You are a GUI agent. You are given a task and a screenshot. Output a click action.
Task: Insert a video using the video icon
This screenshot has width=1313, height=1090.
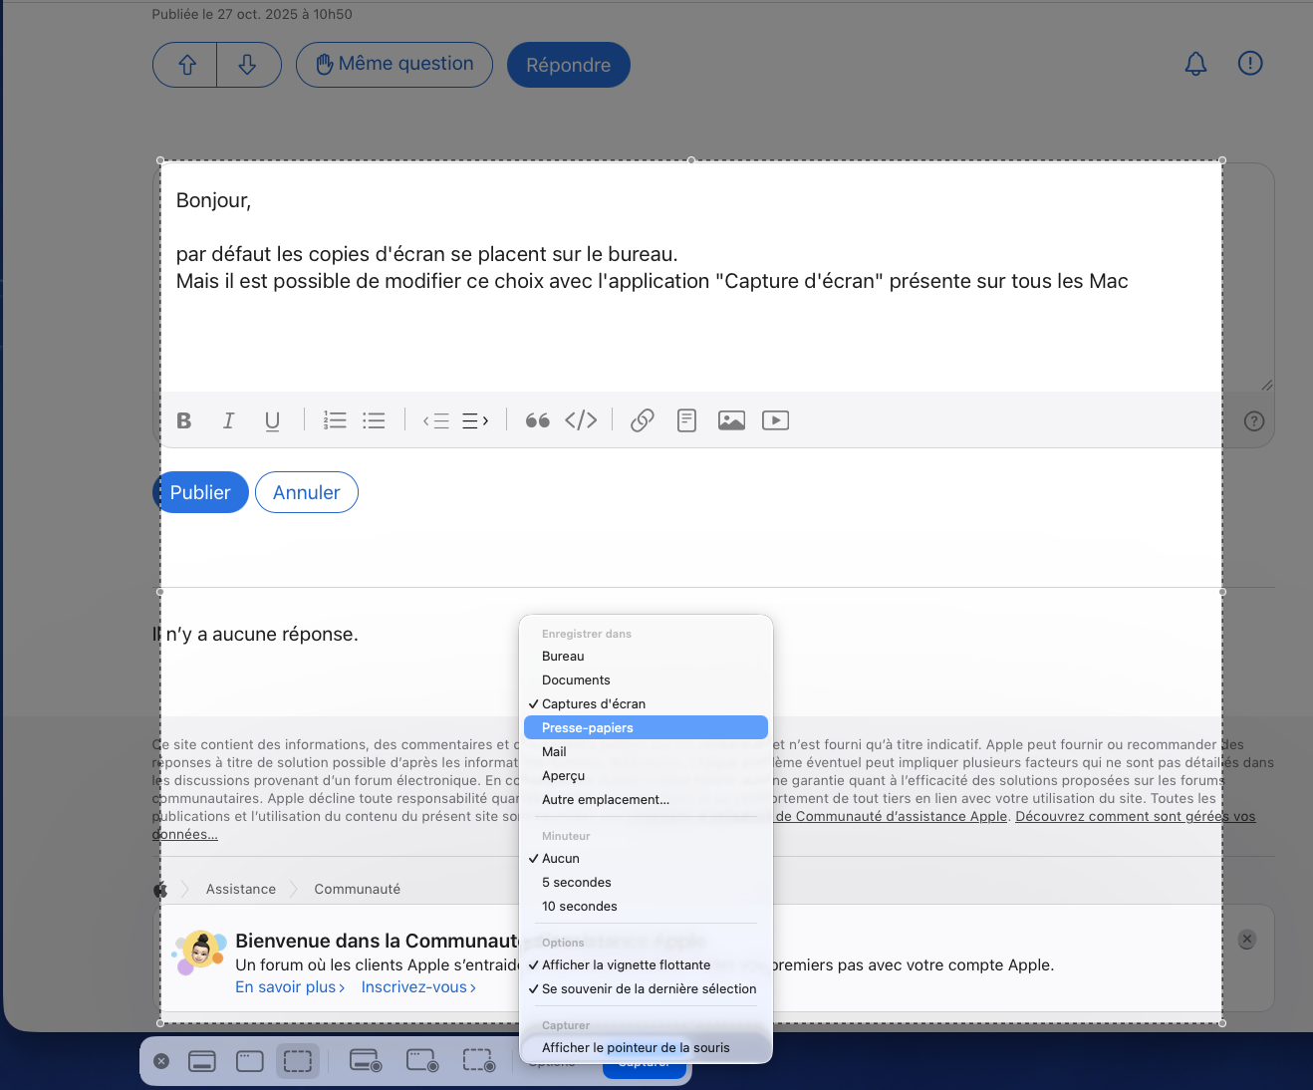tap(775, 420)
